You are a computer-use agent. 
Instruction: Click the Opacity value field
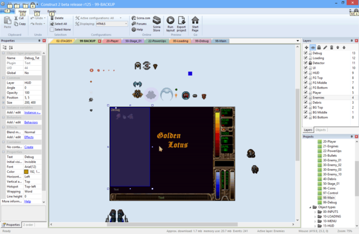coord(33,93)
